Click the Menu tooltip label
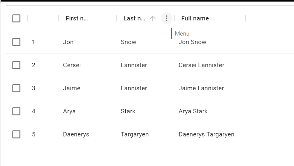 (182, 33)
